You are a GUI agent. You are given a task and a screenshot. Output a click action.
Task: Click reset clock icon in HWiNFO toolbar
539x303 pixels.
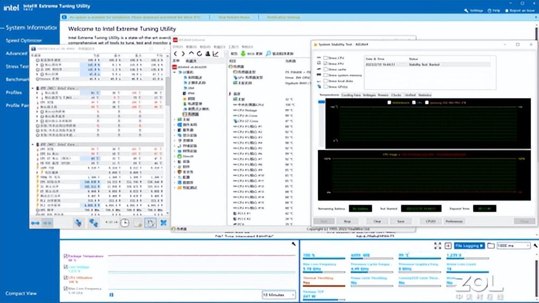[x=125, y=223]
